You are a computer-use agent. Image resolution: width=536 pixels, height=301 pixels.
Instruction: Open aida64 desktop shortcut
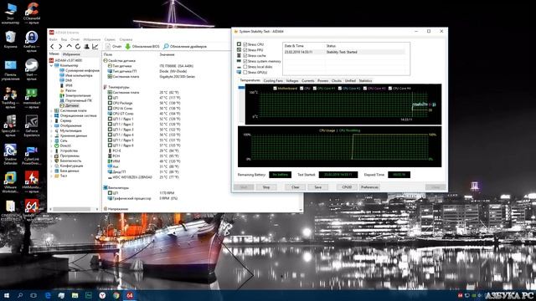[x=32, y=210]
